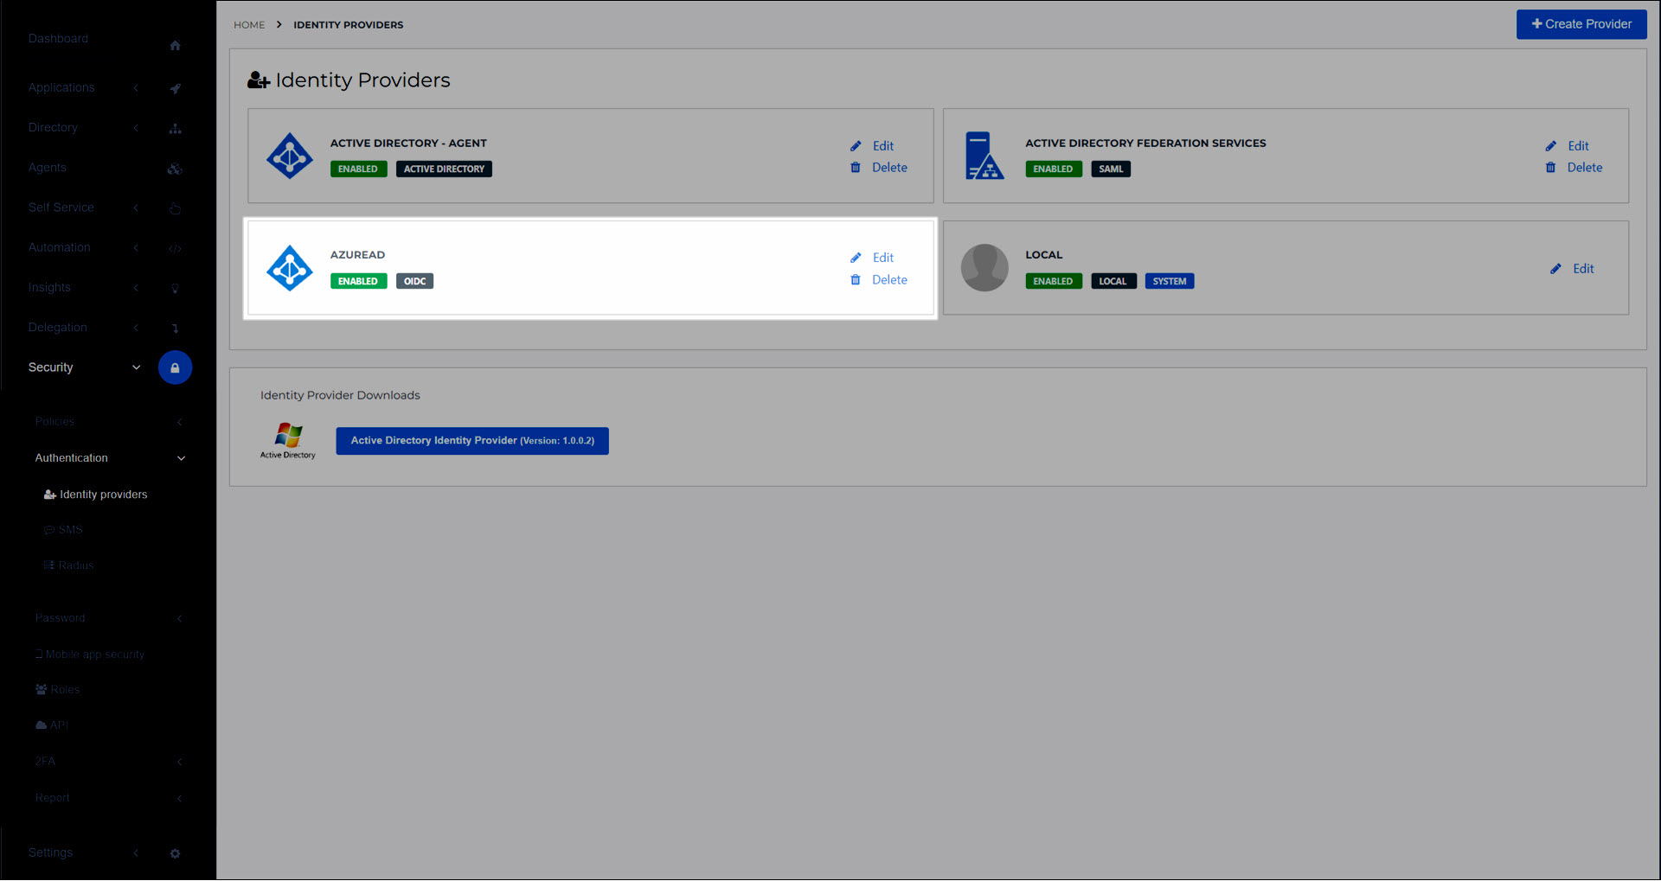
Task: Expand the 2FA submenu chevron
Action: coord(180,762)
